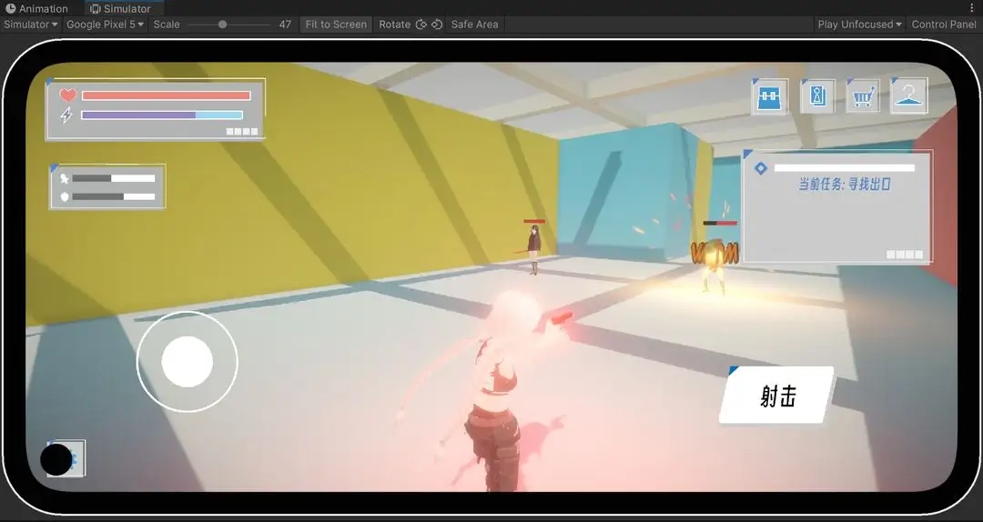Open the Google Pixel 5 device dropdown
The width and height of the screenshot is (983, 522).
click(105, 25)
